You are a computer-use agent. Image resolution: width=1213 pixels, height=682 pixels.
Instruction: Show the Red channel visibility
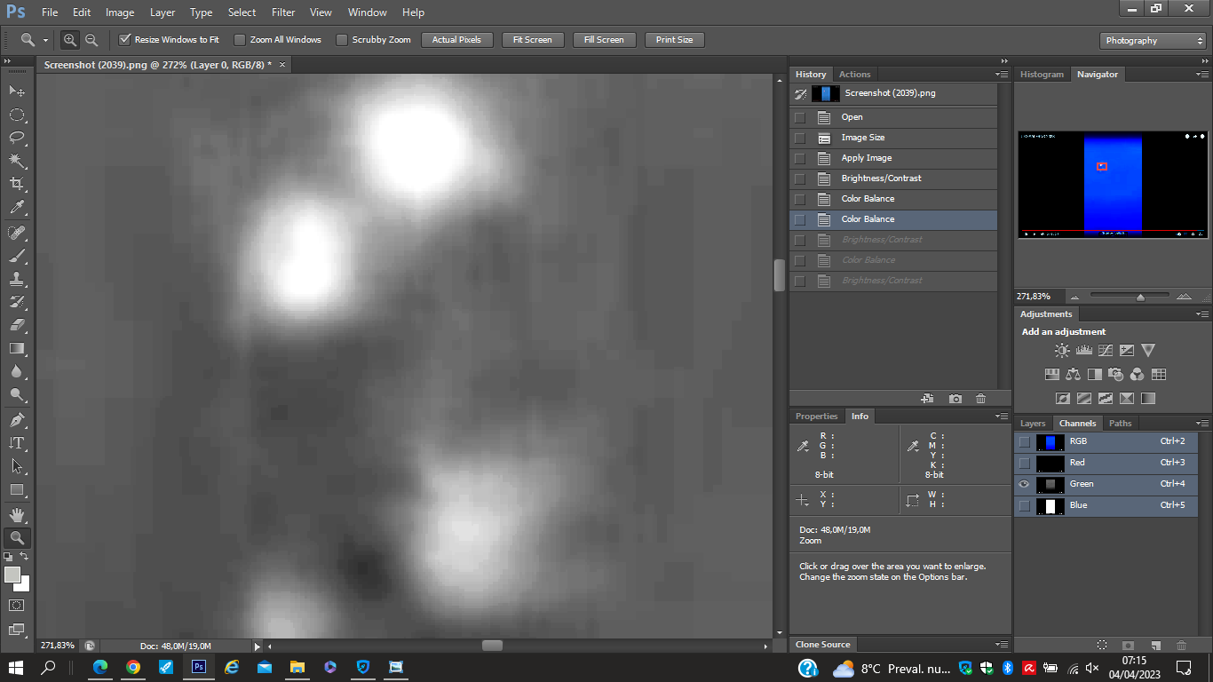(1025, 463)
